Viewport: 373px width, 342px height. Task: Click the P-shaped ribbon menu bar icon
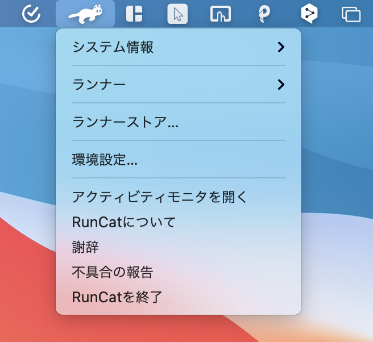264,14
